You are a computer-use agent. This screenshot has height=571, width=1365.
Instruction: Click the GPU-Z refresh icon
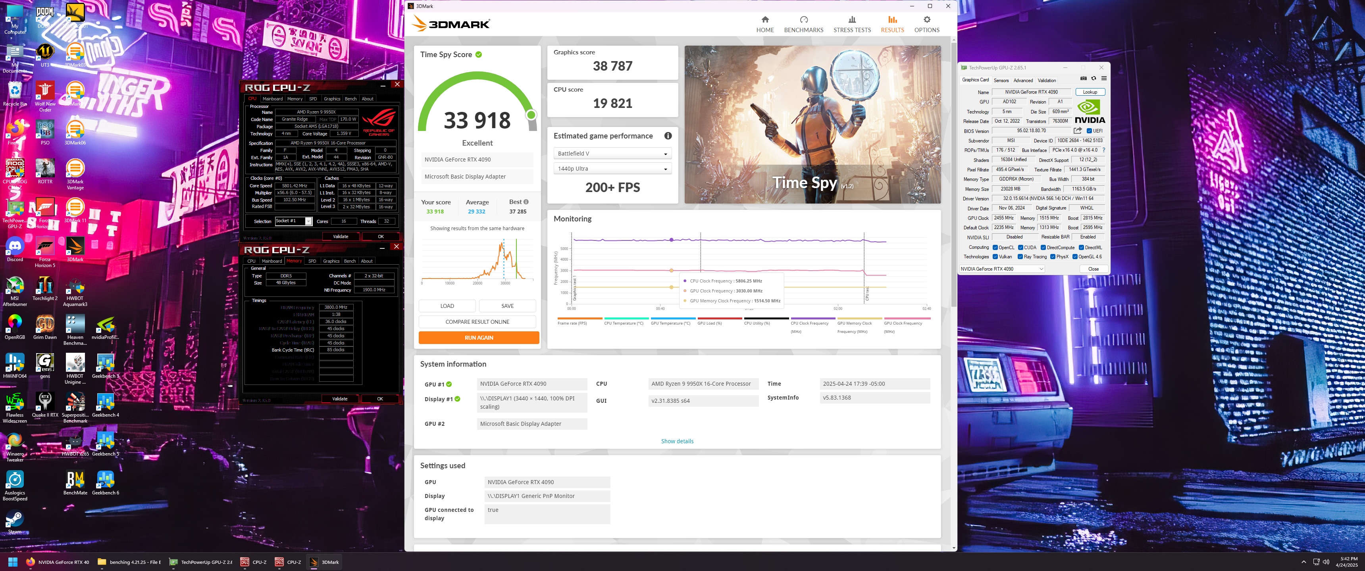[x=1093, y=79]
